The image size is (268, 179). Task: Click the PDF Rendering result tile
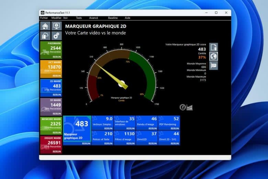click(169, 121)
